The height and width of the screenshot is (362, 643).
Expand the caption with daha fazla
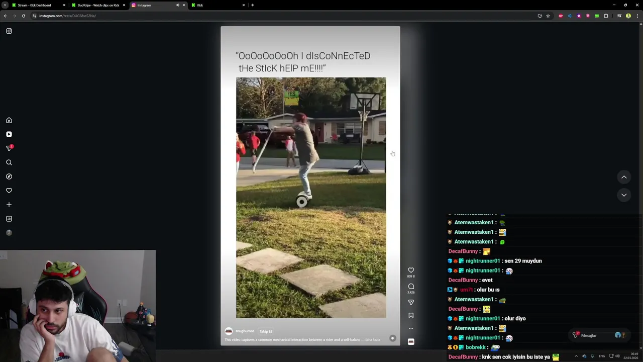[x=372, y=340]
